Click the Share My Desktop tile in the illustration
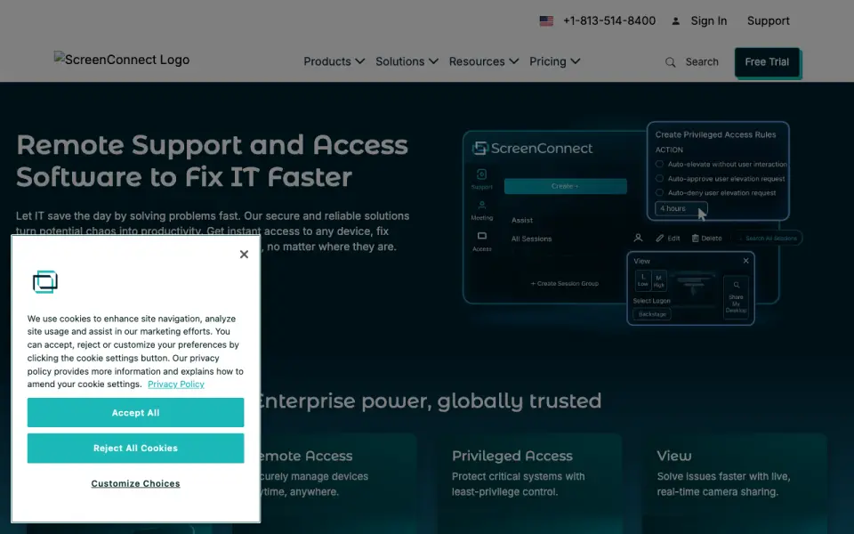Viewport: 854px width, 534px height. point(736,297)
